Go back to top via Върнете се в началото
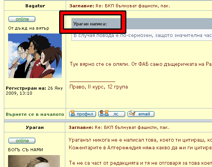 coord(35,114)
